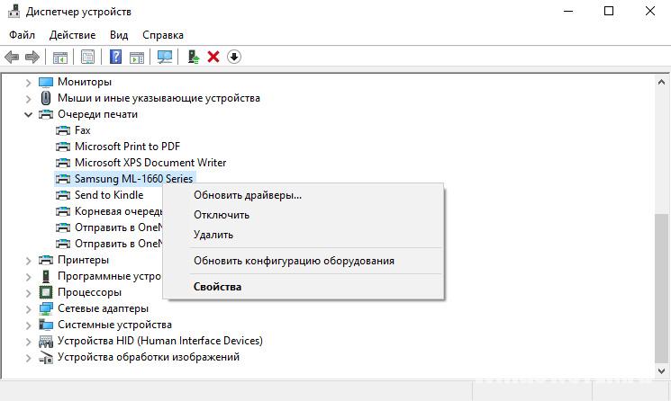Viewport: 671px width, 401px height.
Task: Expand the Мониторы node
Action: 28,83
